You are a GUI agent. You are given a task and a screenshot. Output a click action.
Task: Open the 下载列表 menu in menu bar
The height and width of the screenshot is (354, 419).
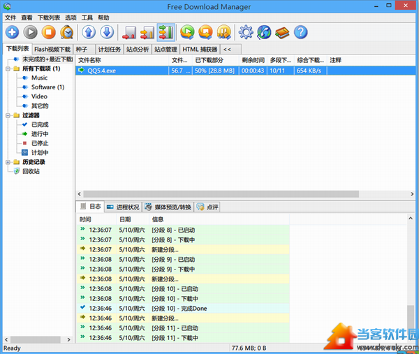point(48,17)
